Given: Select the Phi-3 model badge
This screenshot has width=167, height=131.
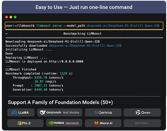Looking at the screenshot, I should pos(26,123).
